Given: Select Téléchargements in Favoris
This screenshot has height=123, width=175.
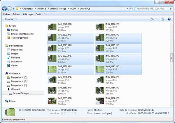Looking at the screenshot, I should tap(20, 38).
